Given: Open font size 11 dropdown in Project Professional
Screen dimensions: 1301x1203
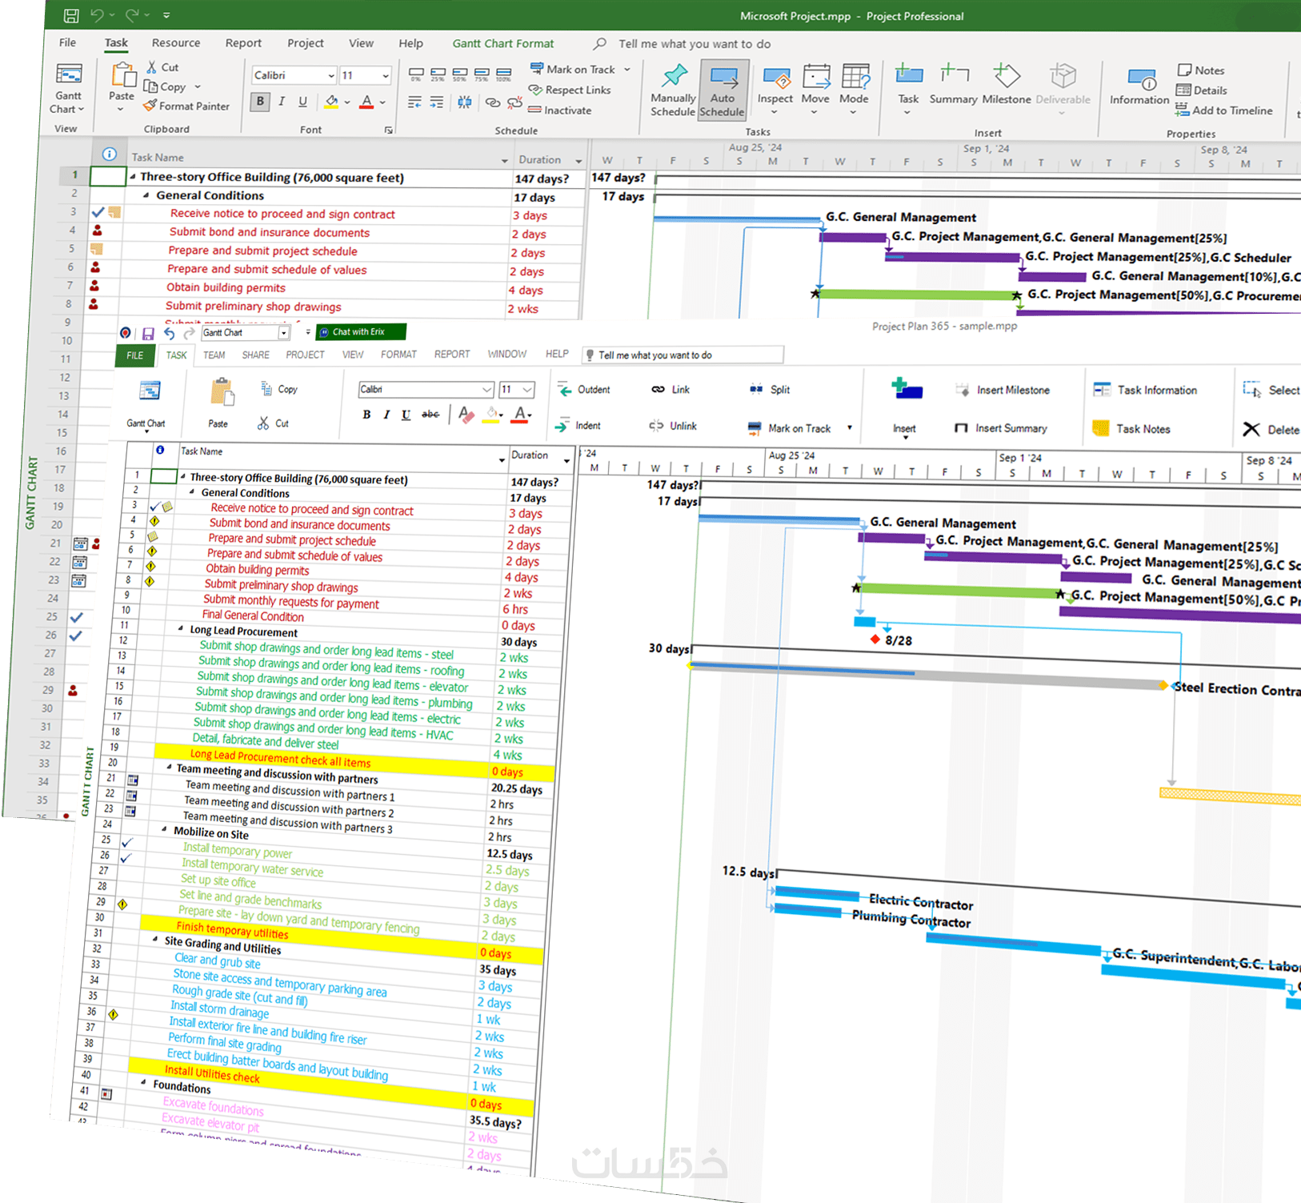Looking at the screenshot, I should 386,75.
